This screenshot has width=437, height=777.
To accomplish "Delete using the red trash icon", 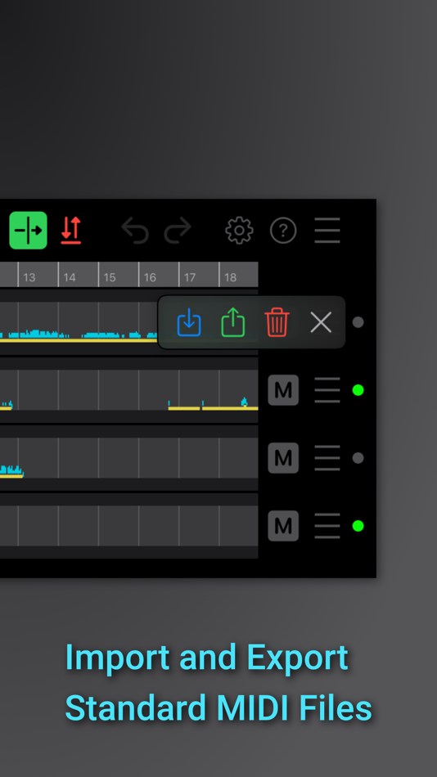I will coord(277,322).
